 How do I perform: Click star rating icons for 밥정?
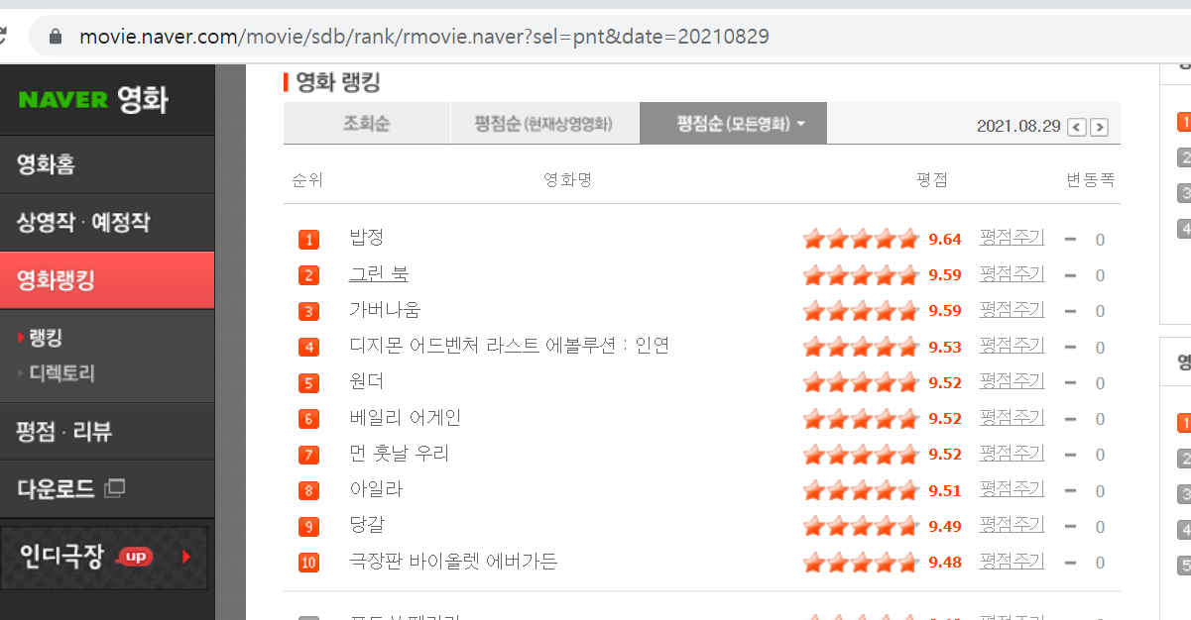click(862, 240)
